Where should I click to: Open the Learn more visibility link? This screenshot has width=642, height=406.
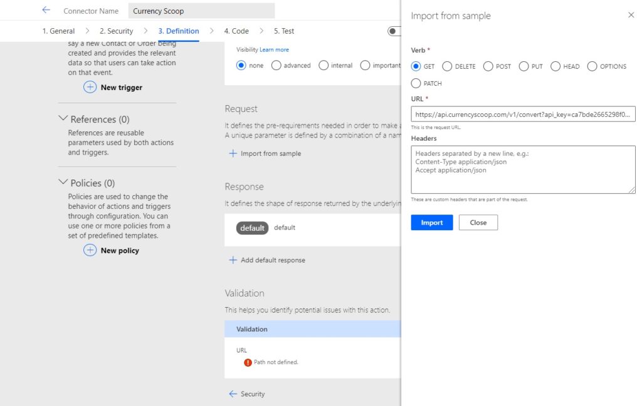tap(274, 49)
